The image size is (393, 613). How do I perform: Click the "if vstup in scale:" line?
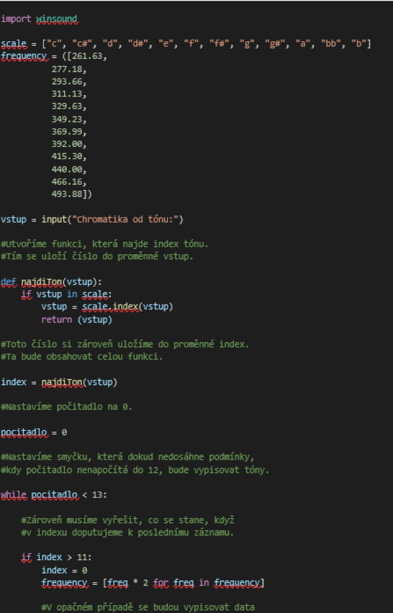coord(66,295)
